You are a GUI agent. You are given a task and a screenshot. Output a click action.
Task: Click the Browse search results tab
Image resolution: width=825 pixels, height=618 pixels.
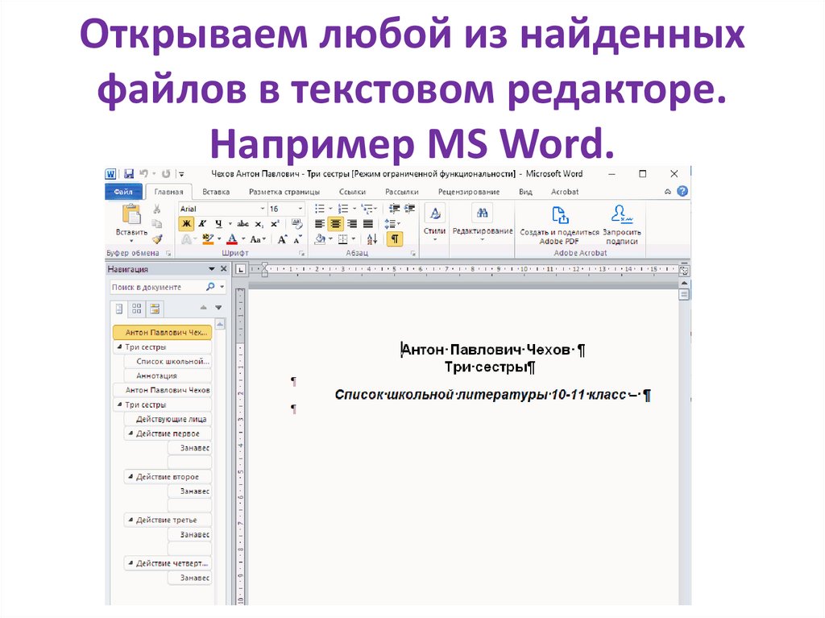click(155, 309)
